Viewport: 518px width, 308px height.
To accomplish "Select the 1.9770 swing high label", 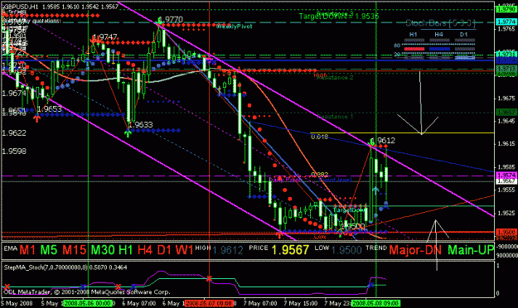I will [171, 20].
